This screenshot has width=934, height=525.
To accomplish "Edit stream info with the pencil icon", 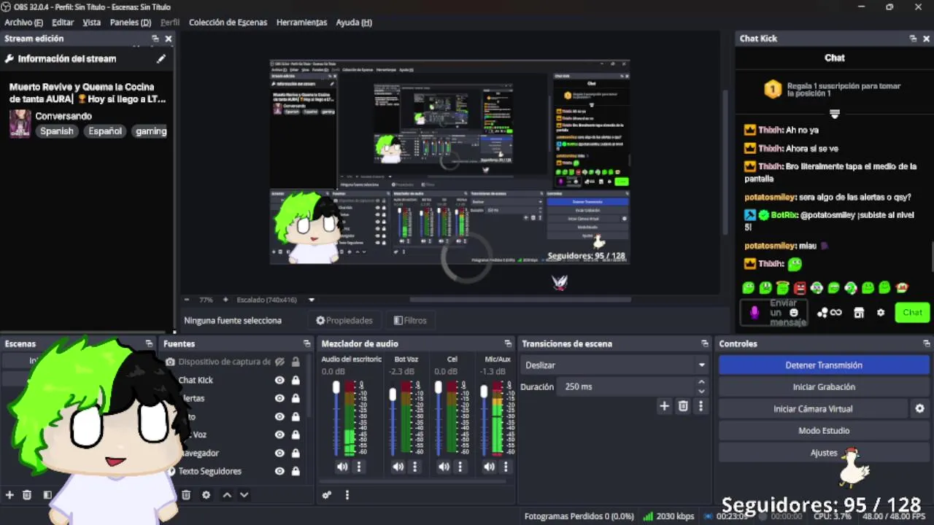I will click(x=161, y=58).
